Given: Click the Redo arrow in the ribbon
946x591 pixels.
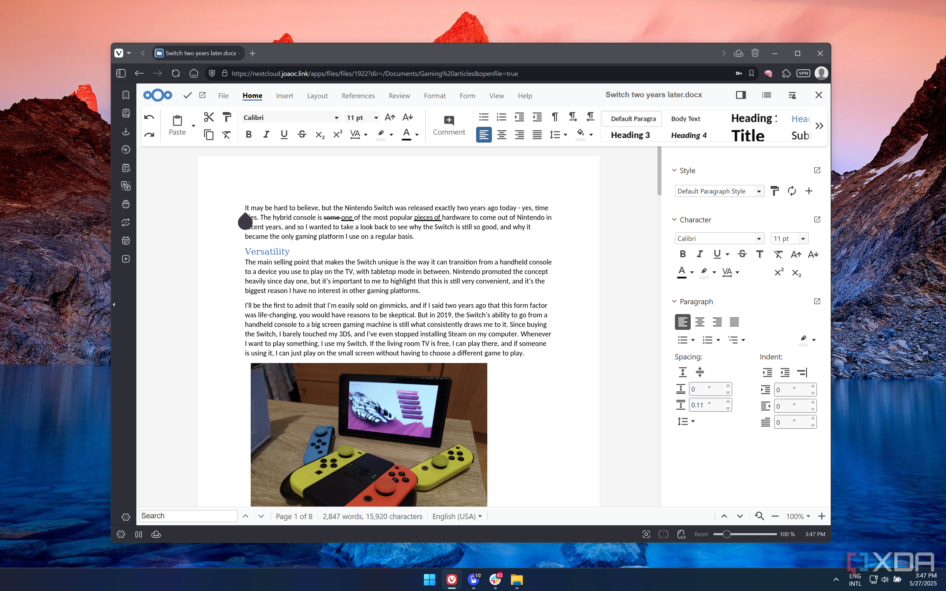Looking at the screenshot, I should (149, 135).
